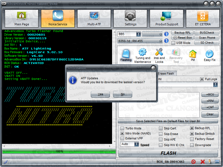This screenshot has width=223, height=167.
Task: Click the log horizontal scrollbar
Action: pos(57,146)
